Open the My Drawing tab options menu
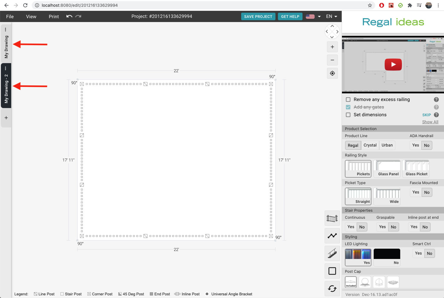This screenshot has width=444, height=298. coord(6,30)
